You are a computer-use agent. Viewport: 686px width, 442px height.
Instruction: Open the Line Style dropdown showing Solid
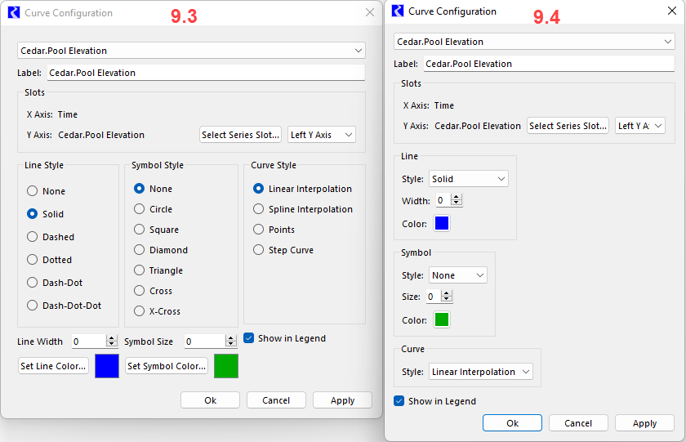pyautogui.click(x=466, y=179)
